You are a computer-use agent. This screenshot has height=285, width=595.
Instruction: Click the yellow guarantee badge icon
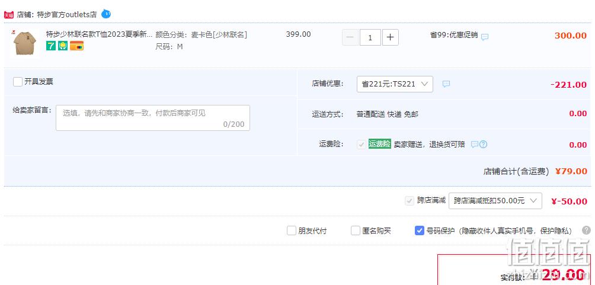[x=63, y=46]
